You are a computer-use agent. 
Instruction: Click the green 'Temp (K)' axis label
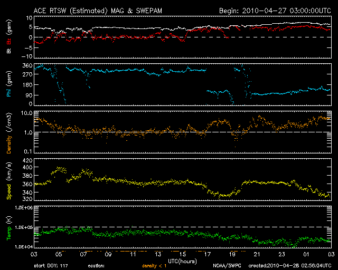(9, 228)
